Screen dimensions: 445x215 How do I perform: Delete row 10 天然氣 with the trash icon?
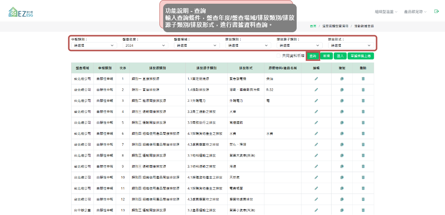pyautogui.click(x=363, y=177)
